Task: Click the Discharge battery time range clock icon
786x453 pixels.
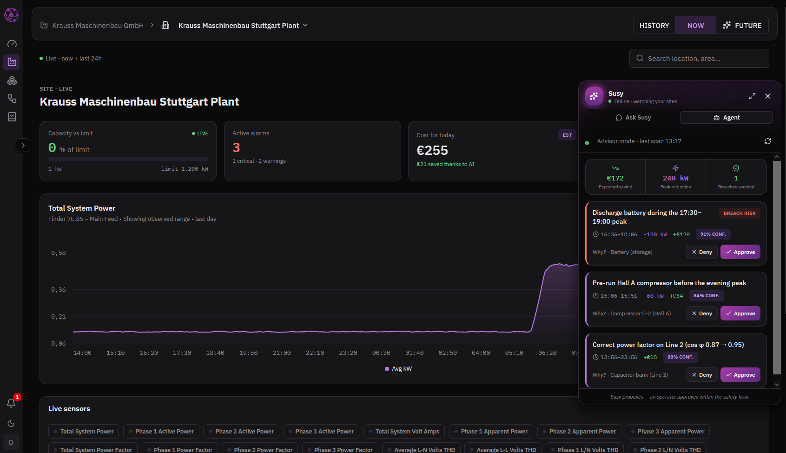Action: click(x=595, y=234)
